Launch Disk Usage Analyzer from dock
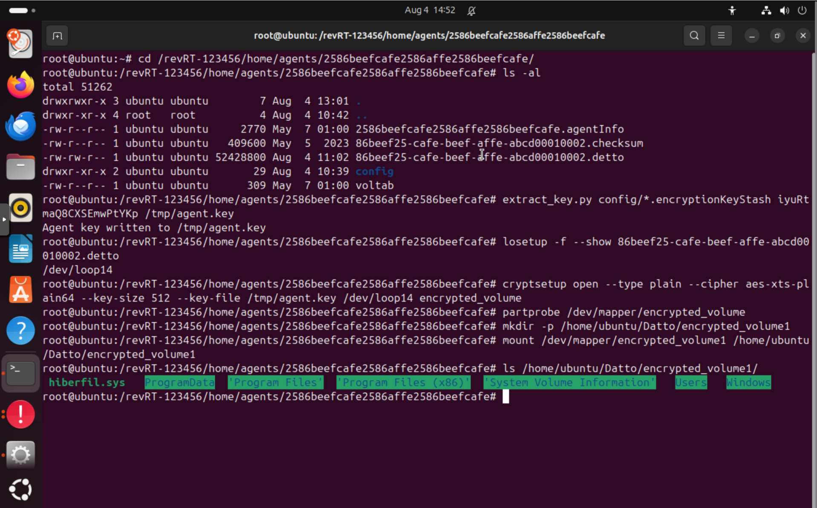The width and height of the screenshot is (817, 508). 20,44
